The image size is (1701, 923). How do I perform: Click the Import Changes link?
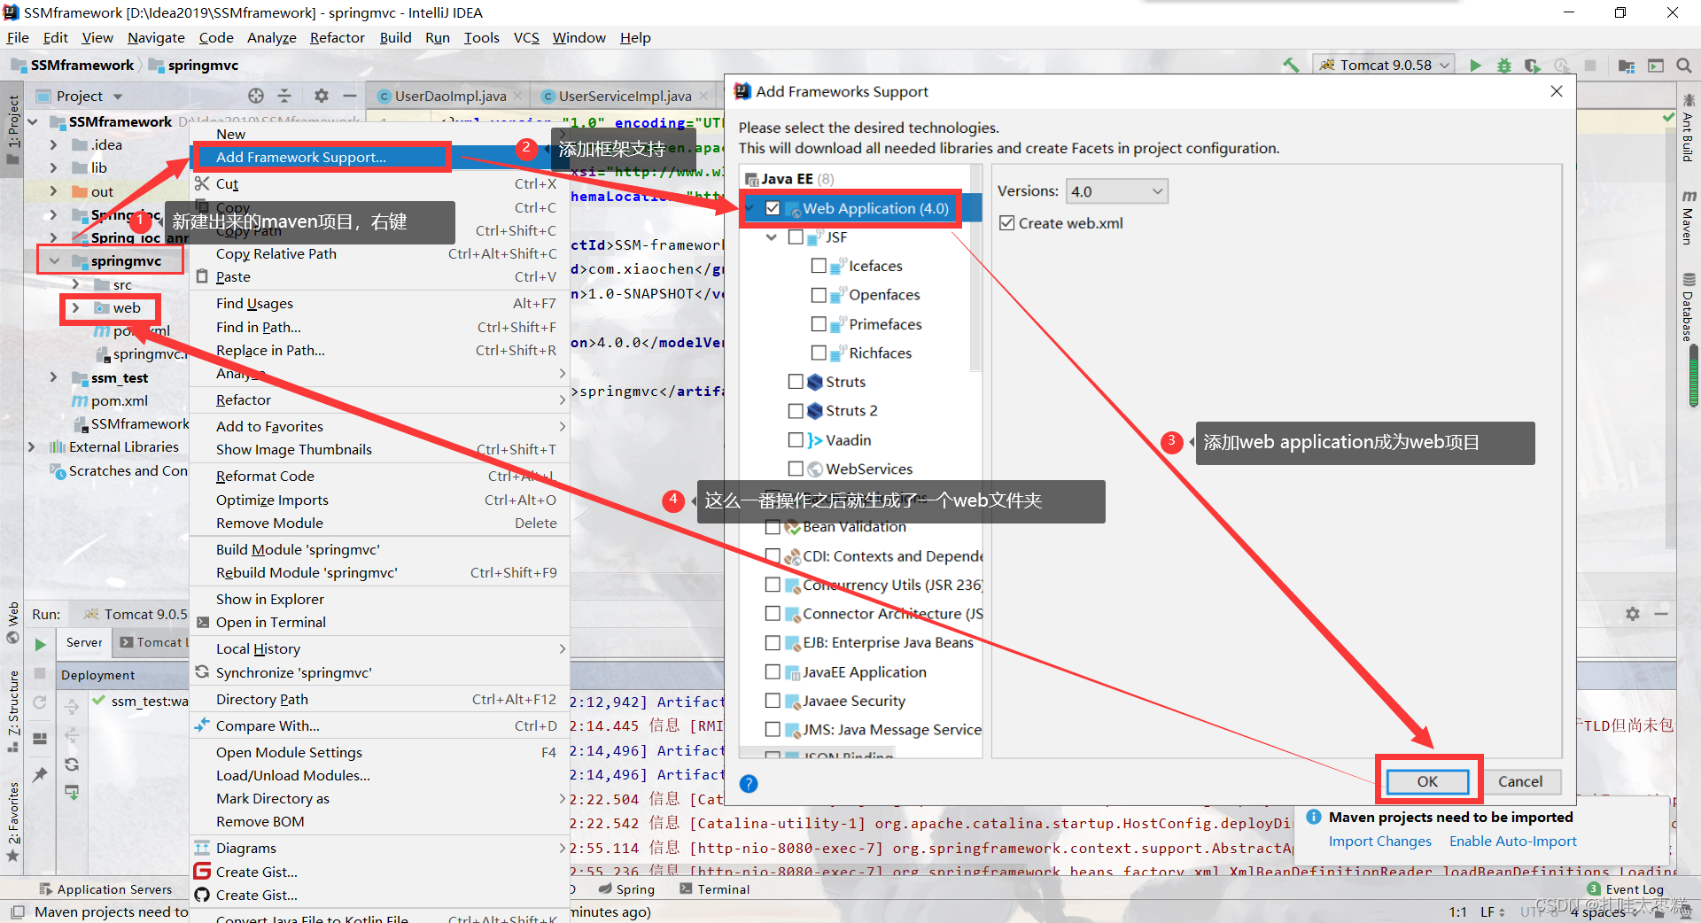(x=1379, y=842)
